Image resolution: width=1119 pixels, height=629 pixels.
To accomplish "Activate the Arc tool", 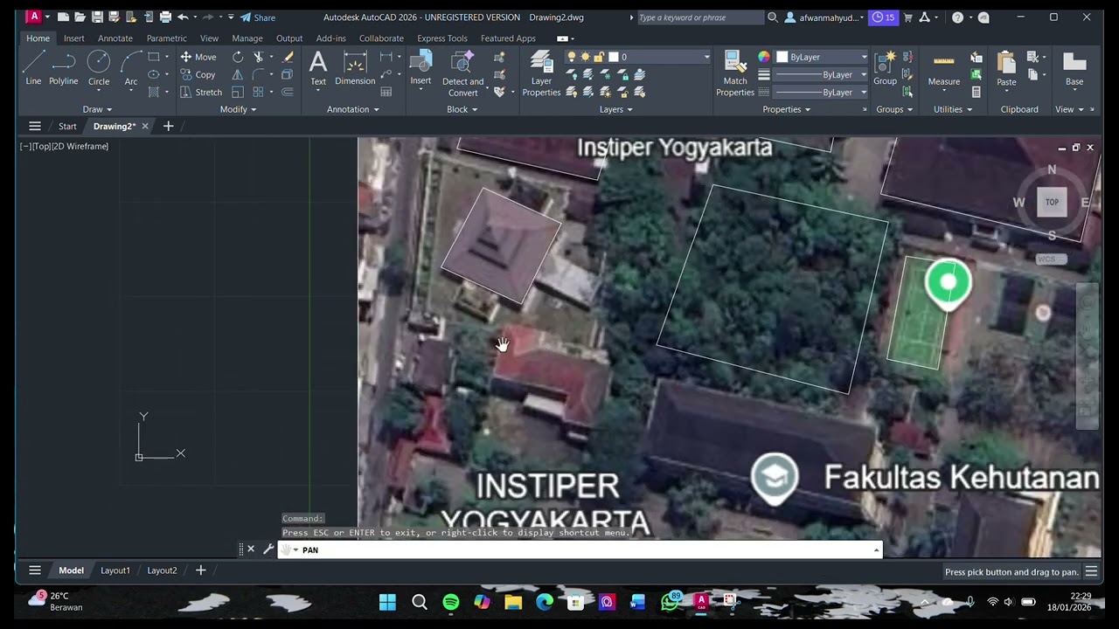I will tap(131, 68).
